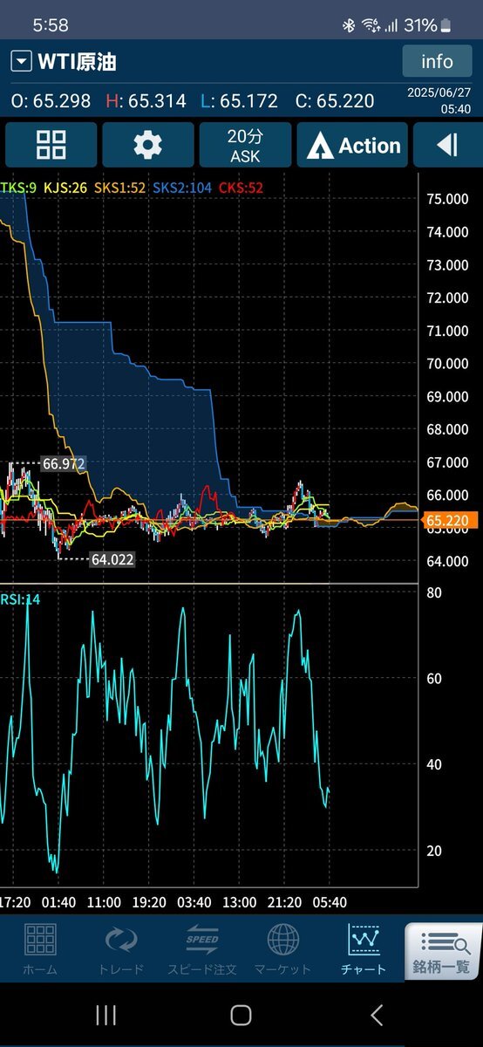Open Android recent apps button

click(105, 1015)
